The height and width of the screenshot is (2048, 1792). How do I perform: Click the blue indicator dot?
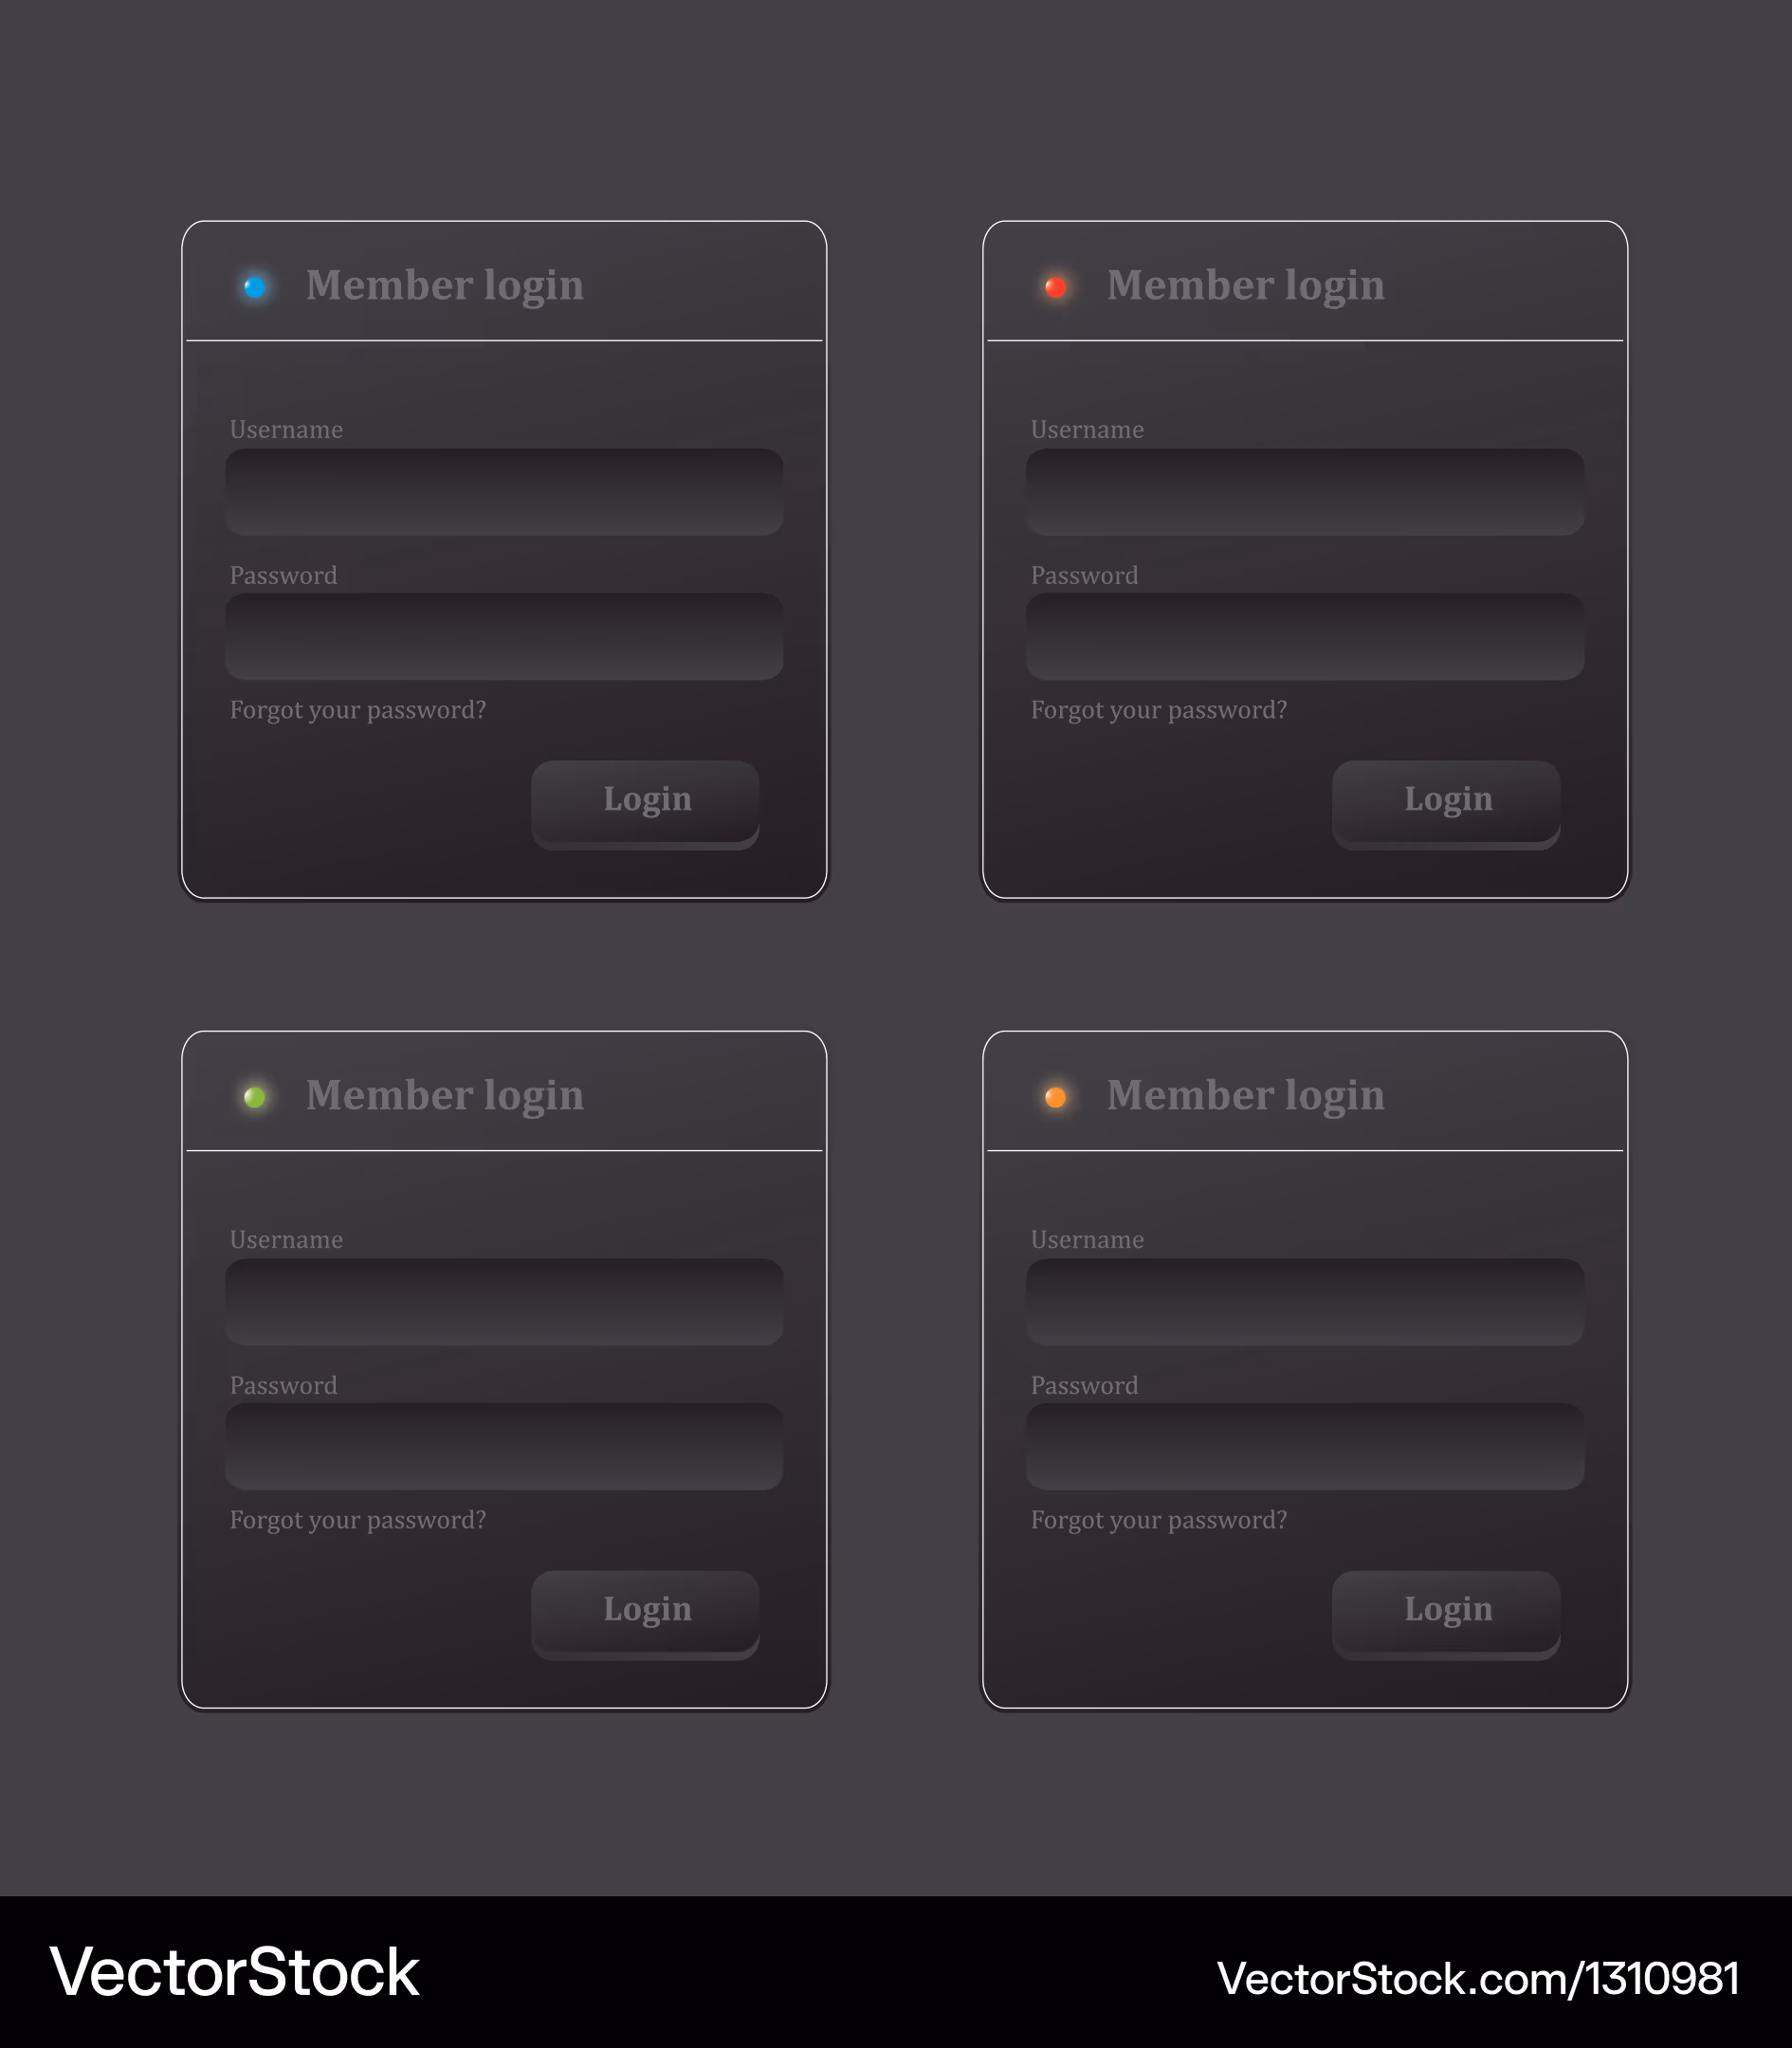(255, 288)
